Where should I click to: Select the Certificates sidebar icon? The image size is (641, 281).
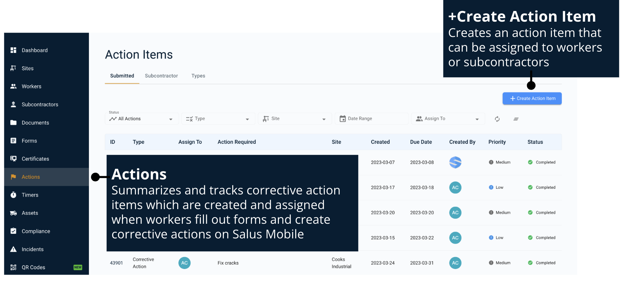pos(13,159)
